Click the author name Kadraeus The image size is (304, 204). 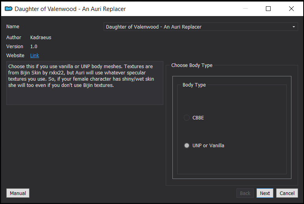click(x=41, y=38)
